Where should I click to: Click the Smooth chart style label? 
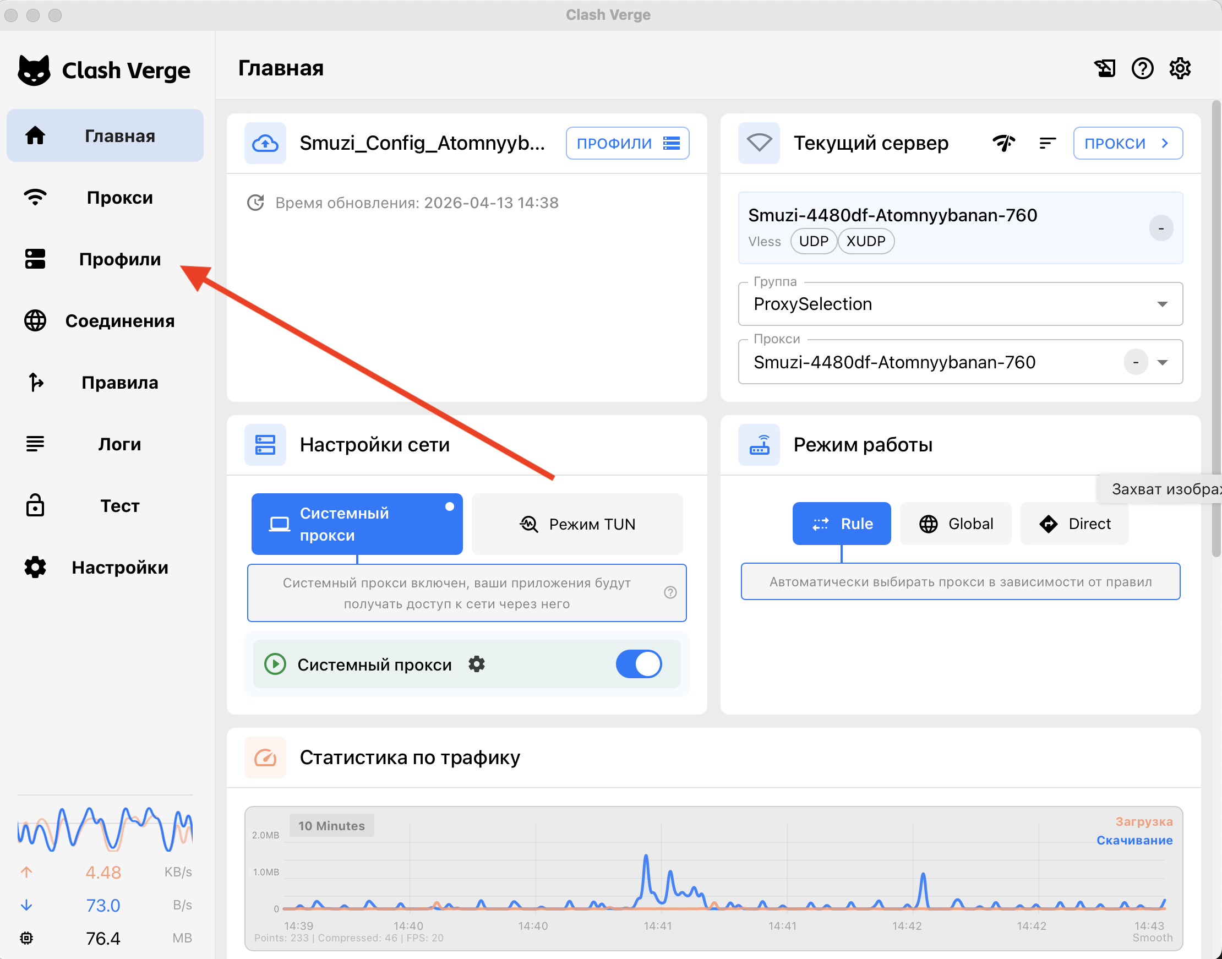1153,938
